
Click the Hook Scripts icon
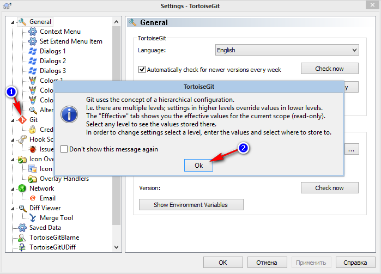coord(22,139)
